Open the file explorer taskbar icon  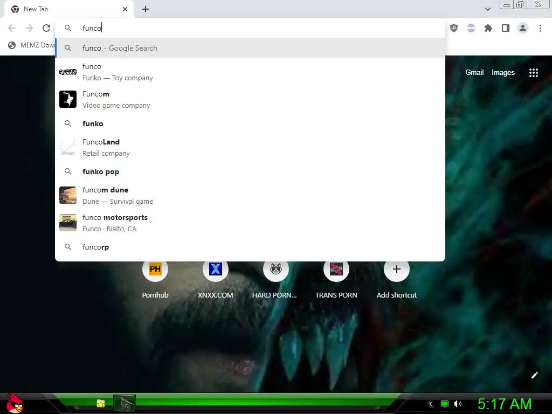tap(101, 403)
